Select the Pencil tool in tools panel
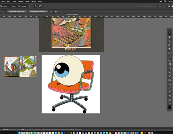The width and height of the screenshot is (173, 134). (170, 57)
